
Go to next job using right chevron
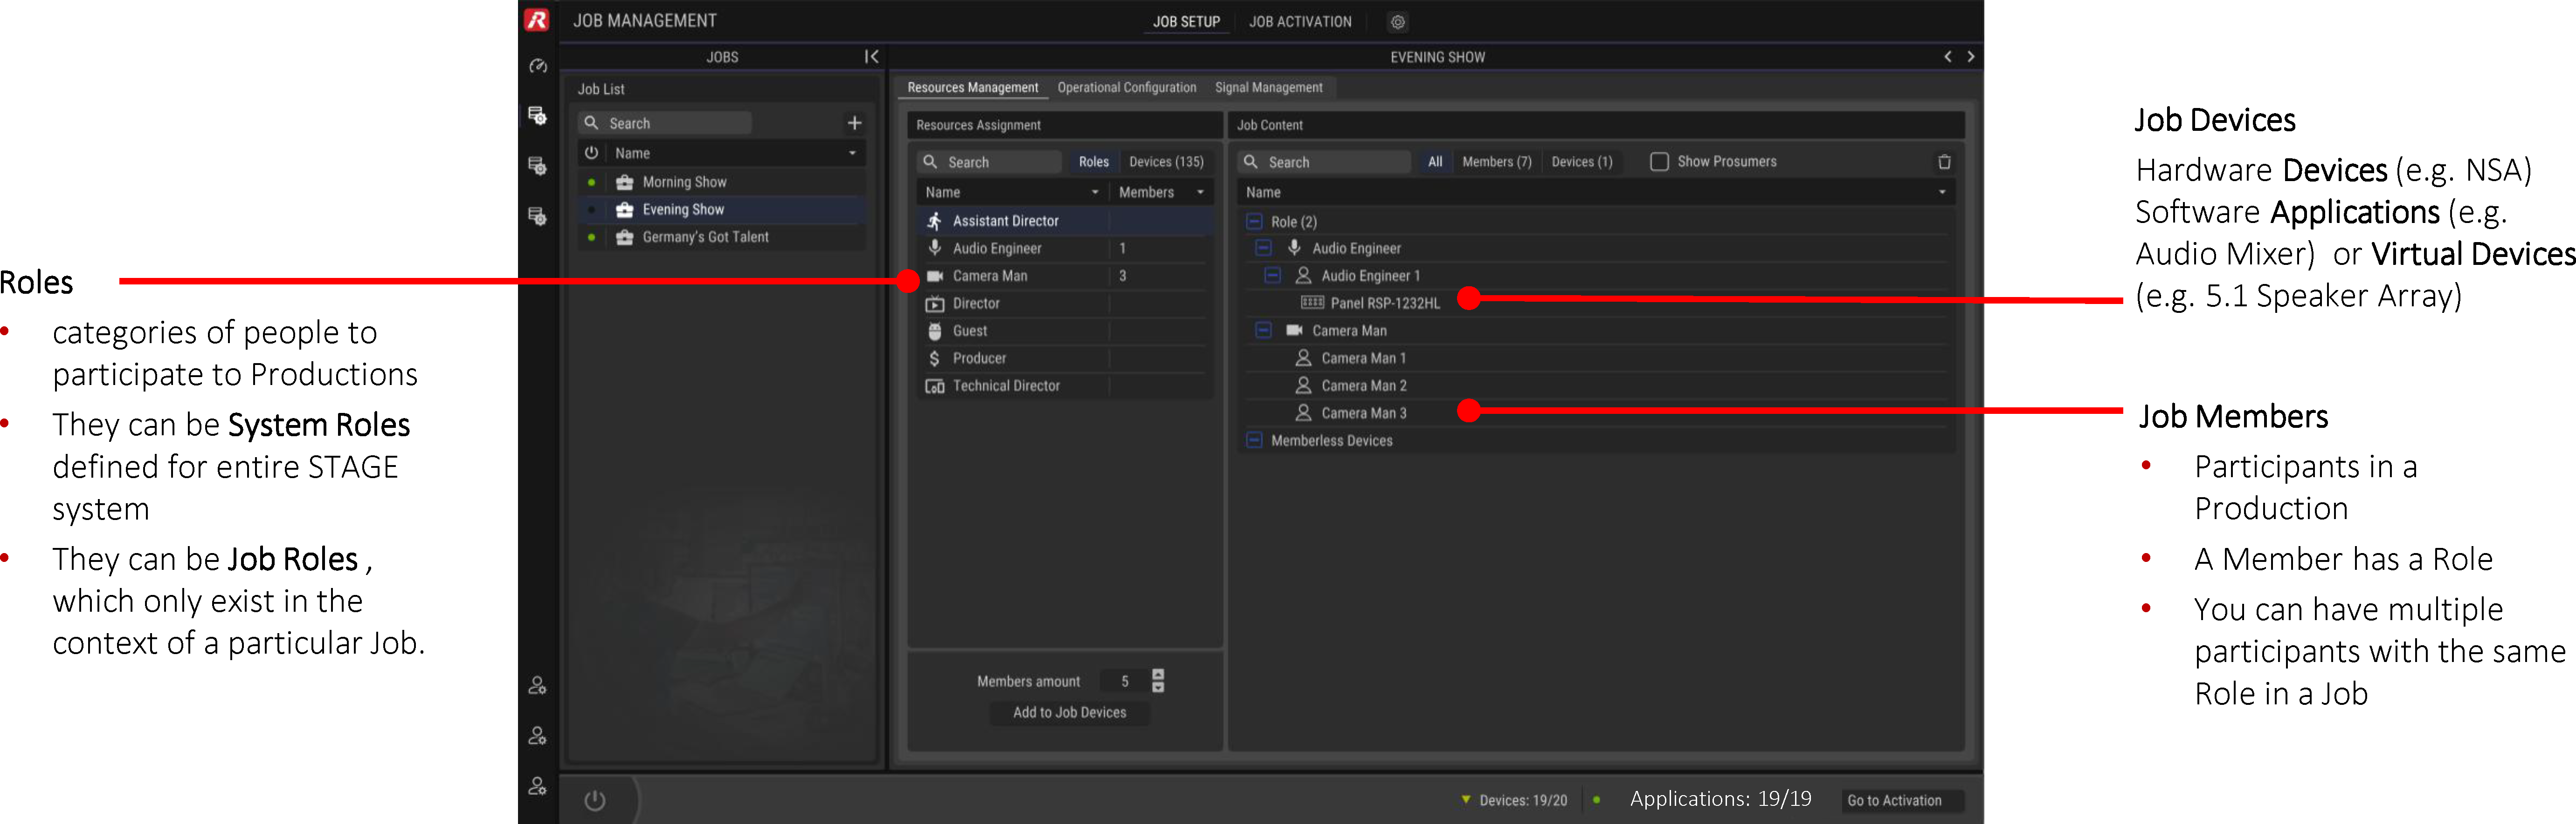click(1971, 57)
